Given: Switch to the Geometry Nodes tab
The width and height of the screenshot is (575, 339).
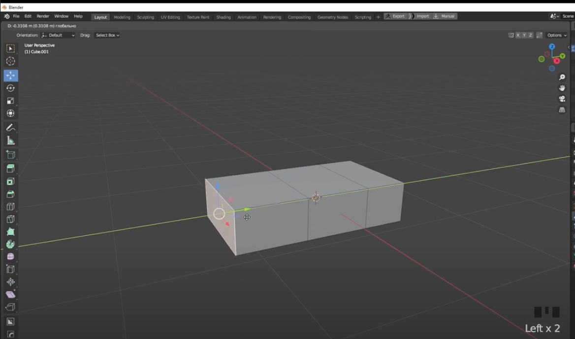Looking at the screenshot, I should click(x=333, y=17).
